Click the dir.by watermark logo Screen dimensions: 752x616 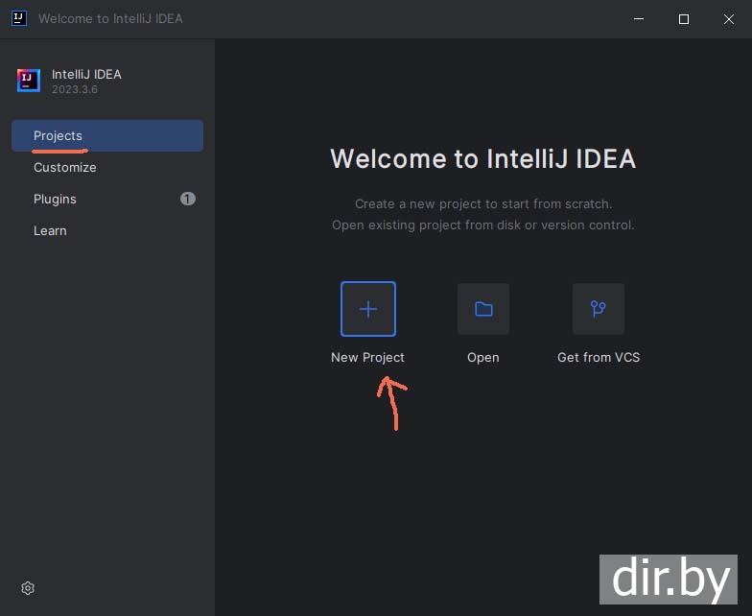[x=669, y=579]
